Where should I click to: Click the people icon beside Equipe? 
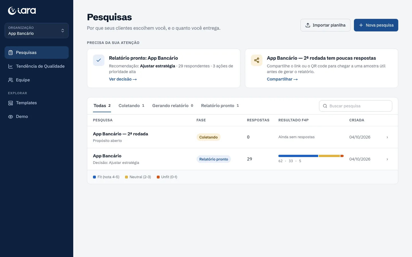coord(11,80)
